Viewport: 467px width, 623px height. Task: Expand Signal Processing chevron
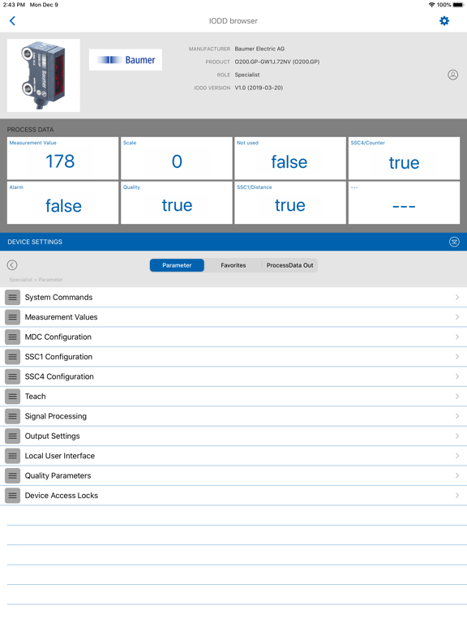[x=457, y=416]
